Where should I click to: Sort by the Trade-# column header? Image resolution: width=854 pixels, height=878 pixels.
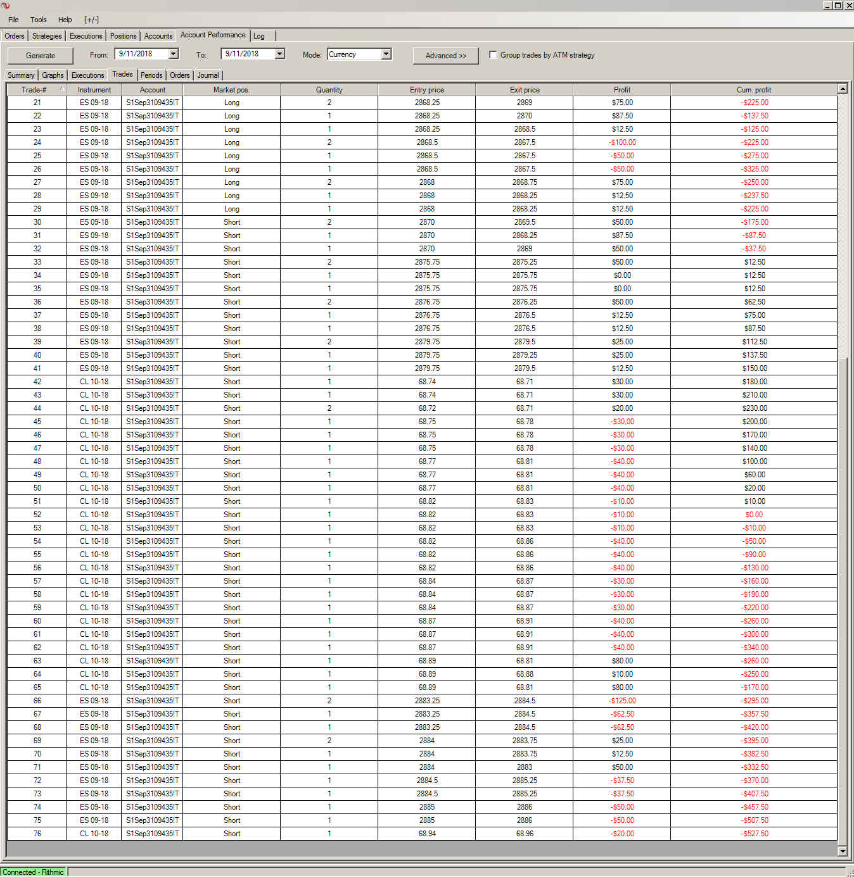coord(37,90)
